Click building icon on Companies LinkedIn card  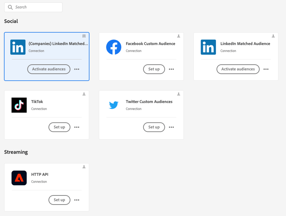click(x=84, y=36)
